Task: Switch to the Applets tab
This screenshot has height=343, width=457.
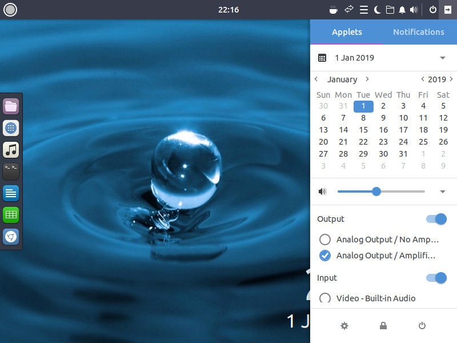Action: point(347,32)
